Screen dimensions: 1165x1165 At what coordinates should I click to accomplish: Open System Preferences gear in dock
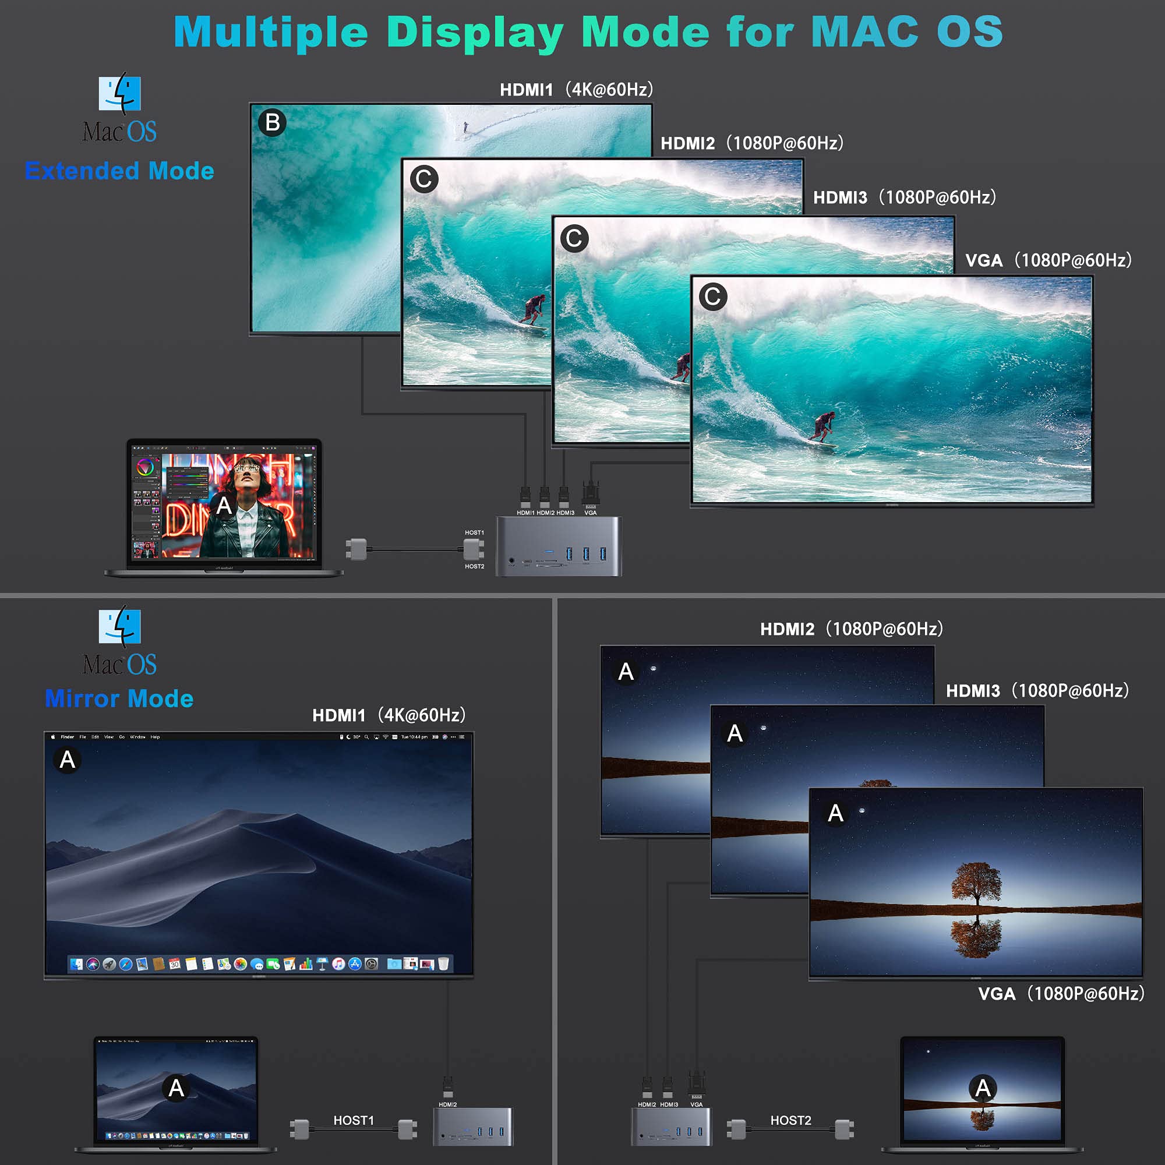(372, 964)
